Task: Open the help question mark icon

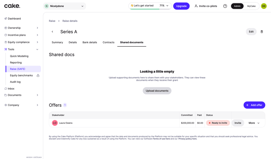Action: [225, 6]
